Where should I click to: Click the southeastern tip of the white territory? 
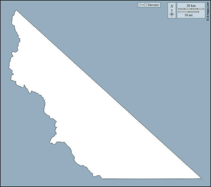pos(201,178)
